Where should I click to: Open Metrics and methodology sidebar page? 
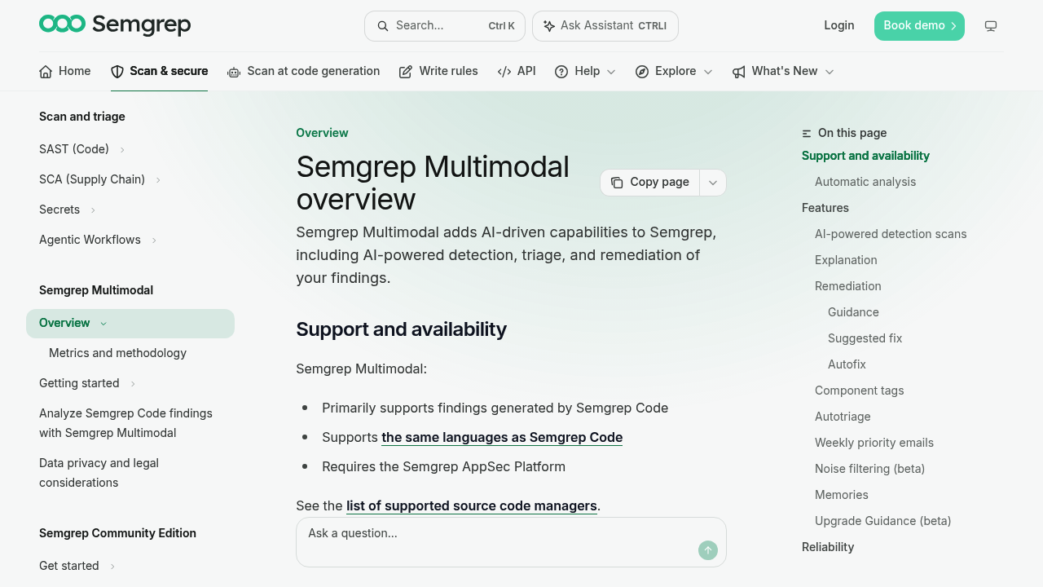[117, 353]
